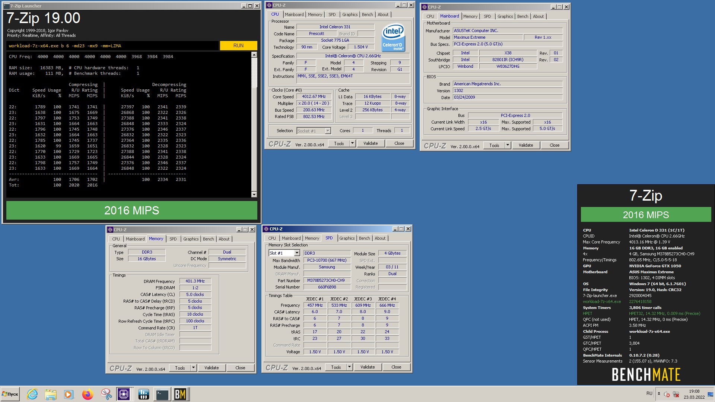The width and height of the screenshot is (715, 402).
Task: Click the green 2016 MIPS result bar in launcher
Action: pyautogui.click(x=132, y=210)
